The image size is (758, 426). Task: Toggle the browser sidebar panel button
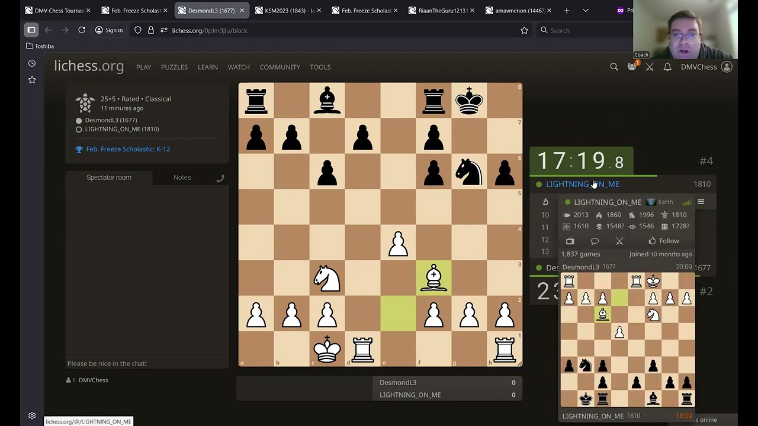[31, 30]
